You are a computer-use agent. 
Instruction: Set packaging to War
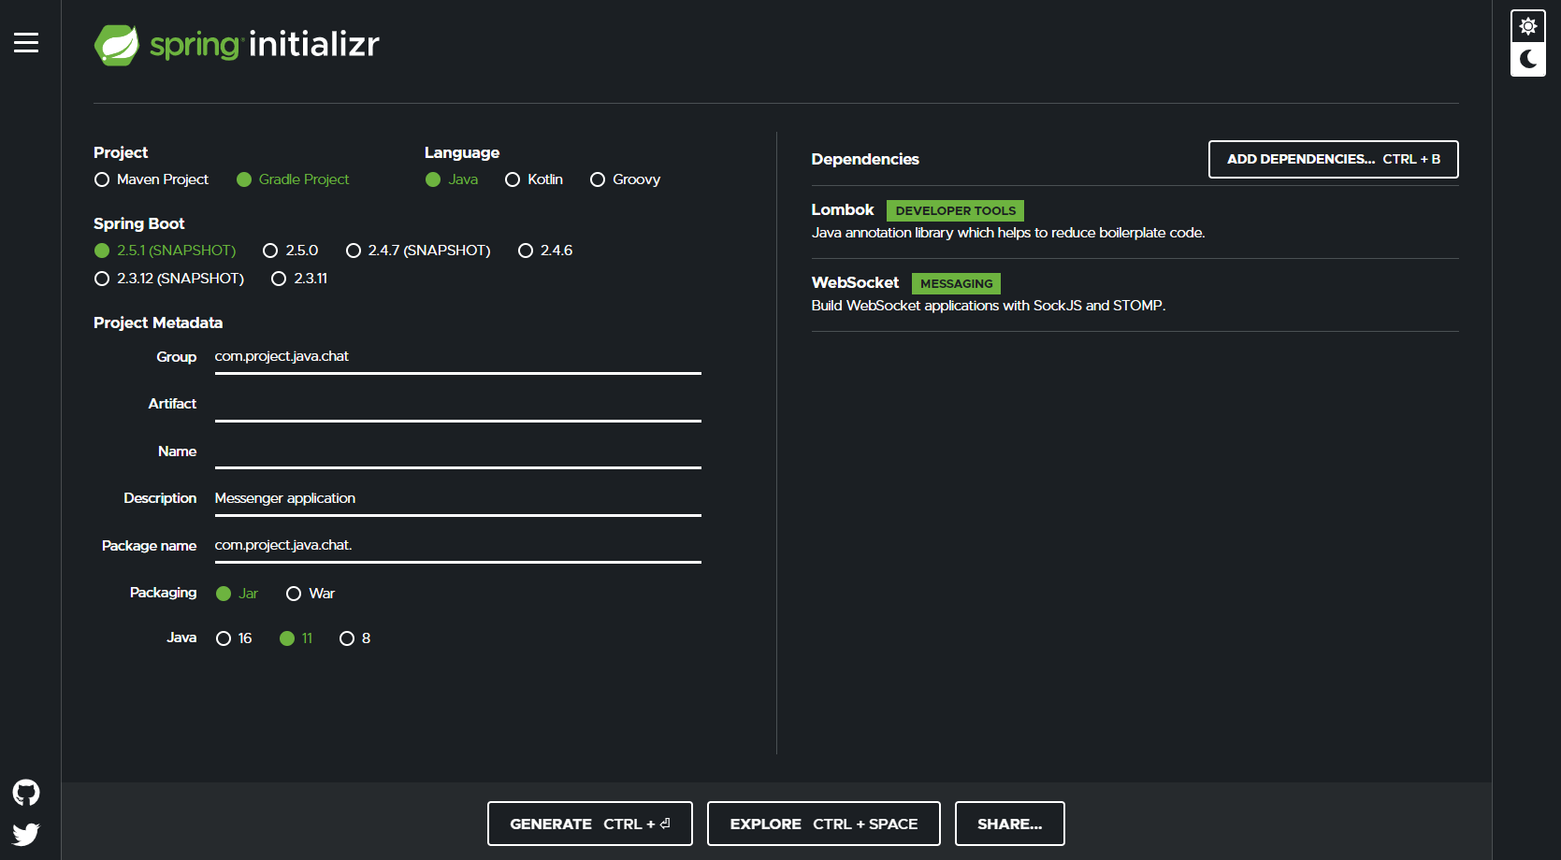311,594
